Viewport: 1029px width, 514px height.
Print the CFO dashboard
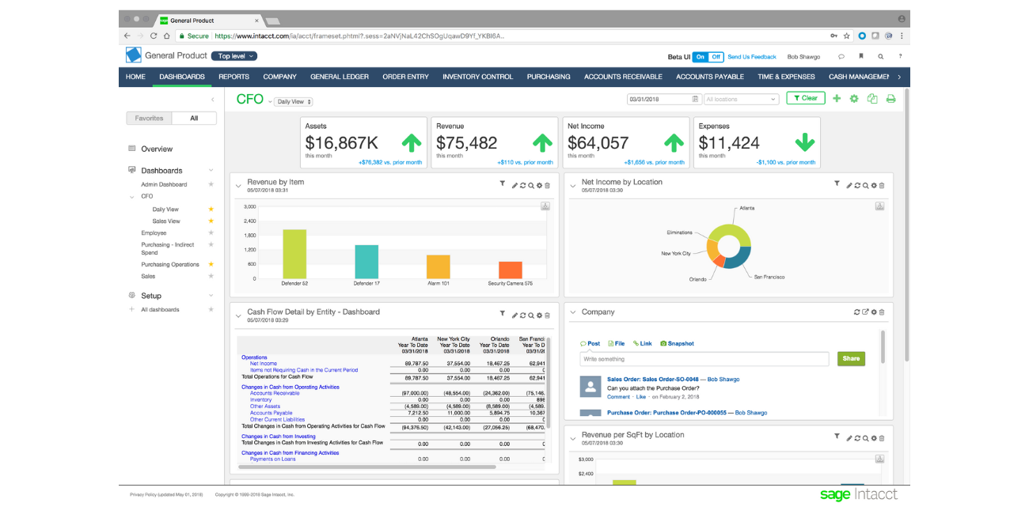click(890, 99)
